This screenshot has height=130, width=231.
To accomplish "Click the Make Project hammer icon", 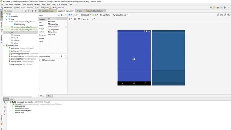I will pos(211,8).
